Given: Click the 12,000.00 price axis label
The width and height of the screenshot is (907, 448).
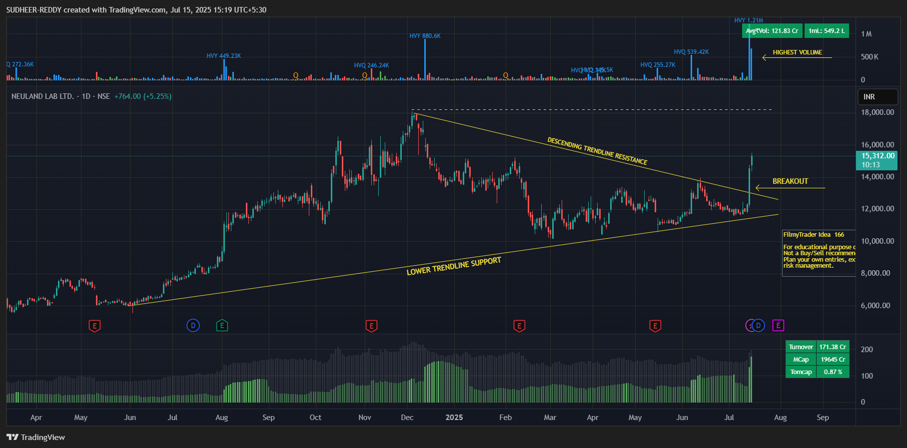Looking at the screenshot, I should click(x=878, y=209).
